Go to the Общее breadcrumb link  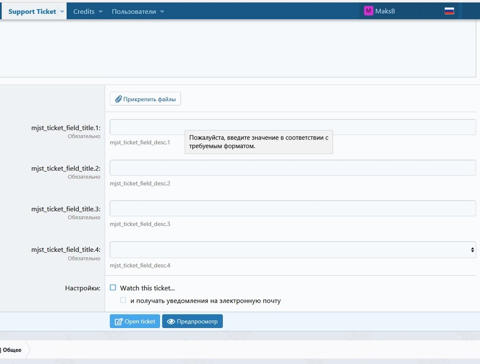[x=12, y=350]
